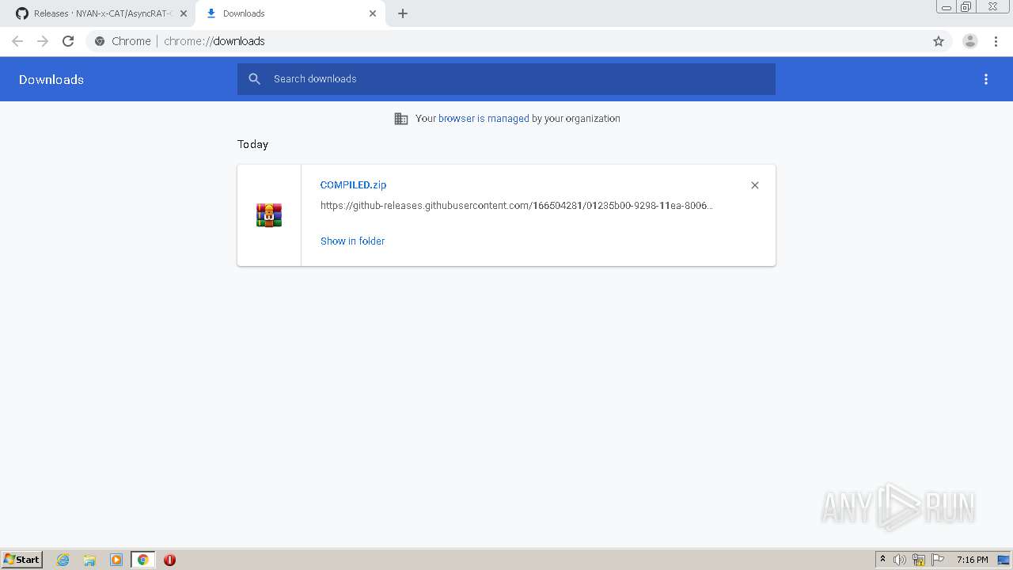Click the magnifier icon in search downloads
The image size is (1013, 570).
coord(254,79)
